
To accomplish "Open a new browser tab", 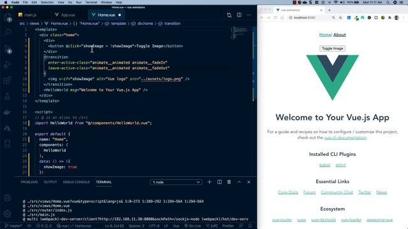I will (329, 10).
